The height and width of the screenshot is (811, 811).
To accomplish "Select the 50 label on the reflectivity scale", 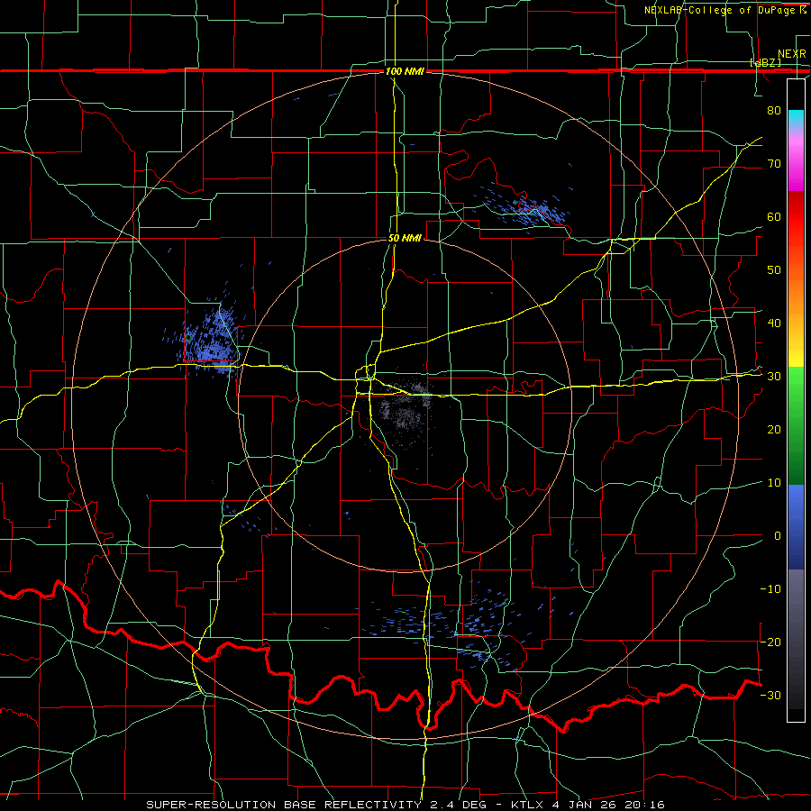I will click(x=774, y=270).
